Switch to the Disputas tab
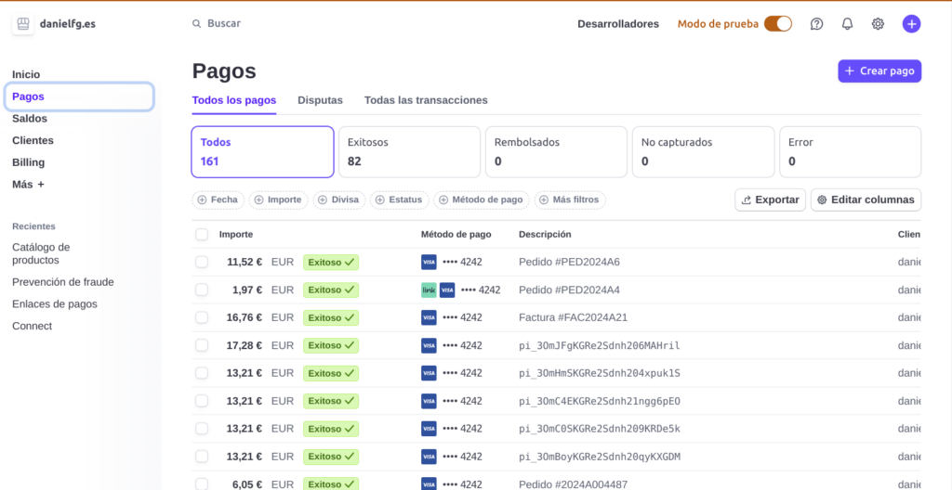The width and height of the screenshot is (952, 490). pyautogui.click(x=320, y=100)
